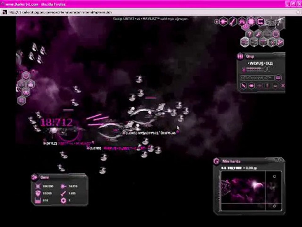Select the laser burst ammo hexagon icon
Image resolution: width=302 pixels, height=227 pixels.
click(224, 21)
